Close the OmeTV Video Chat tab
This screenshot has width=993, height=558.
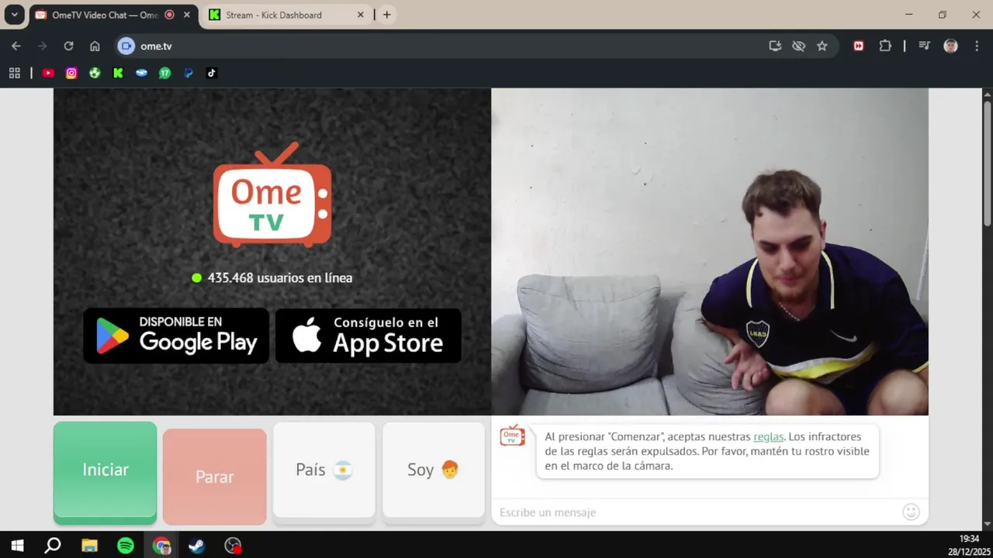tap(187, 15)
